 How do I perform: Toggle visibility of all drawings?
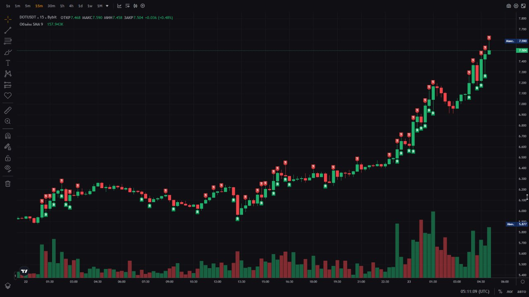[x=8, y=168]
